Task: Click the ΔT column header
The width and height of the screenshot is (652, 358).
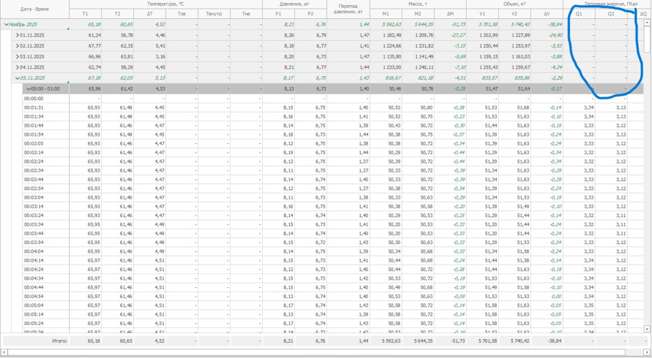Action: coord(150,14)
